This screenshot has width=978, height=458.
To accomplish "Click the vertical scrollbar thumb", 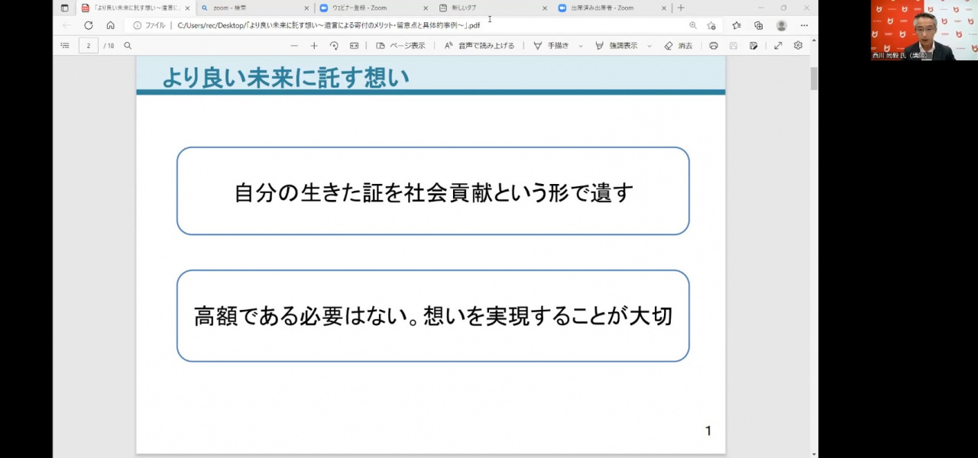I will coord(814,79).
